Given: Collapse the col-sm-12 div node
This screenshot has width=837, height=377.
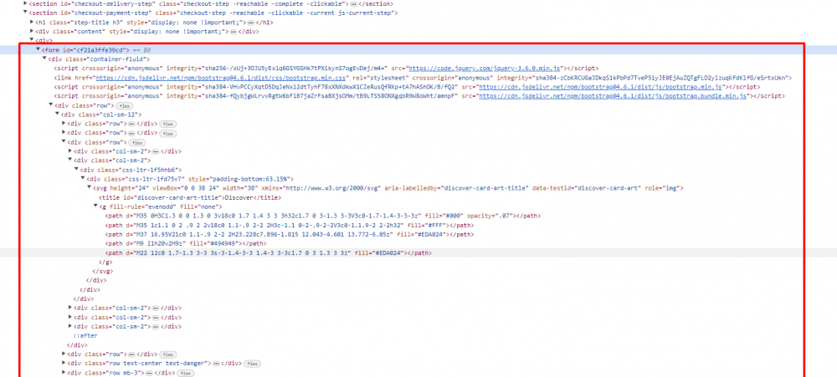Looking at the screenshot, I should [57, 115].
